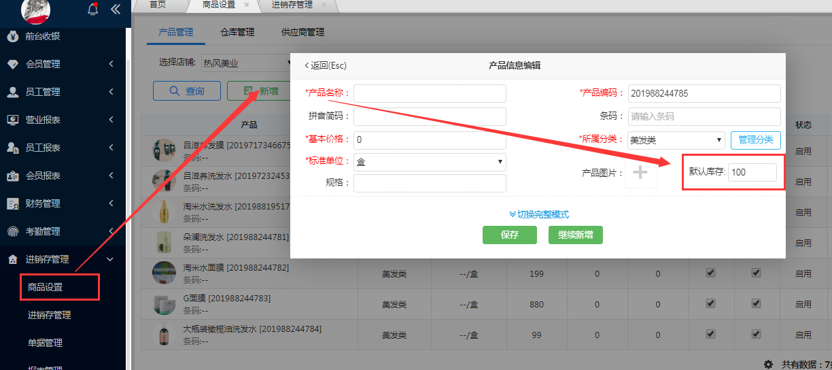The height and width of the screenshot is (370, 832).
Task: Click the 吕滋养洗发水 product thumbnail
Action: coord(164,181)
